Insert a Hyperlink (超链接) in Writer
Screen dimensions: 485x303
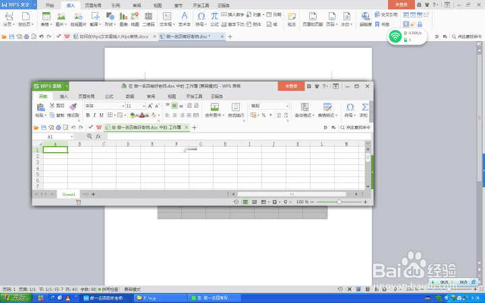click(366, 19)
